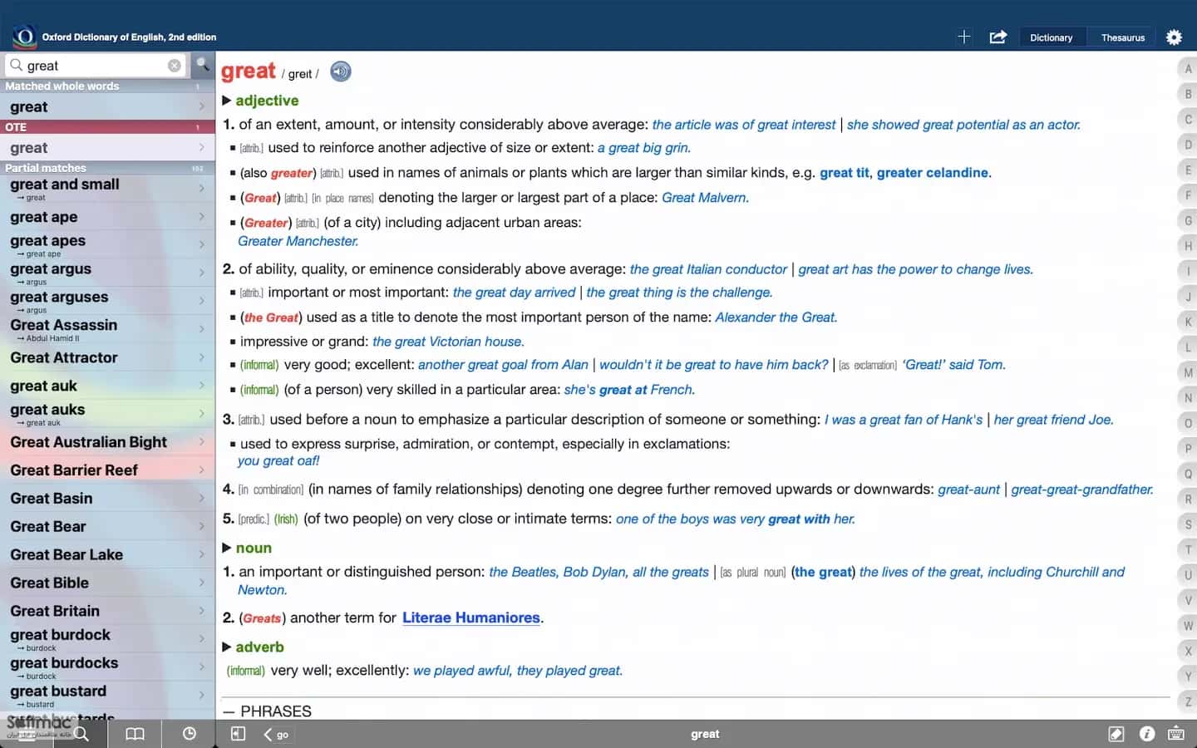Open the great auks entry
1197x748 pixels.
tap(107, 414)
